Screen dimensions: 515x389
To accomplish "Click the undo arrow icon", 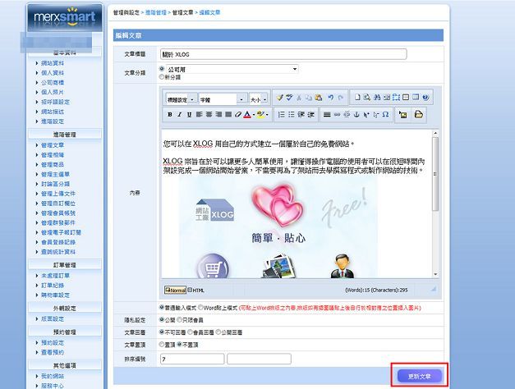I will click(331, 98).
